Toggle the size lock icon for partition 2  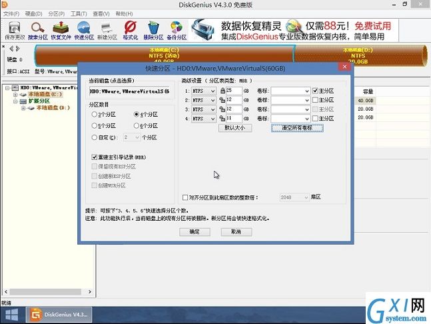pos(222,100)
